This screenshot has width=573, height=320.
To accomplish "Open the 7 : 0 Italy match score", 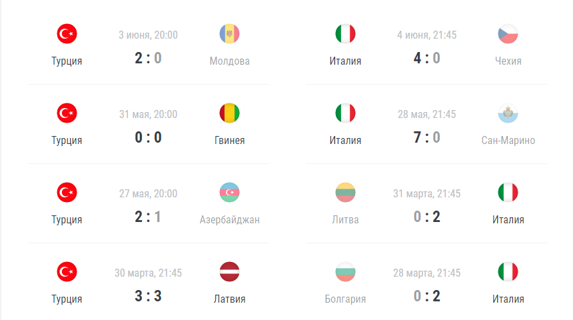I will (x=427, y=137).
